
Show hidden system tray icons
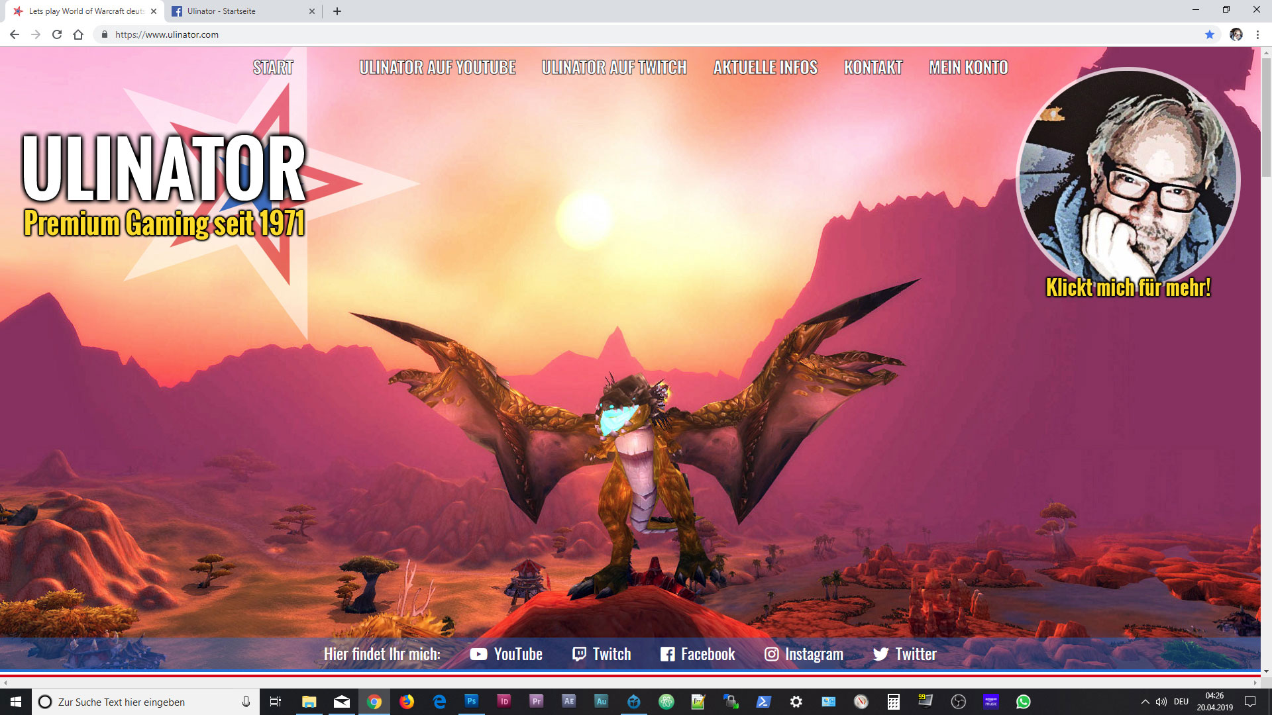coord(1145,702)
